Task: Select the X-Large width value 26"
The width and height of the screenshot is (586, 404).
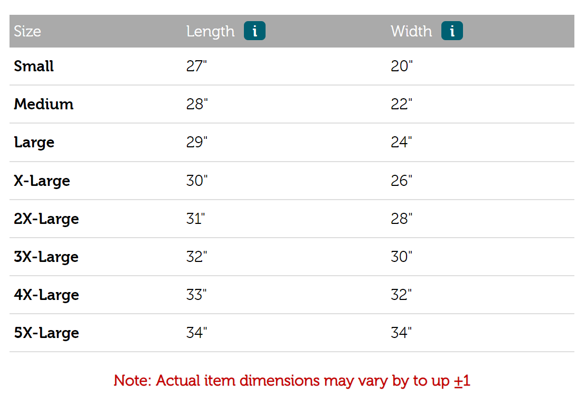Action: (401, 181)
